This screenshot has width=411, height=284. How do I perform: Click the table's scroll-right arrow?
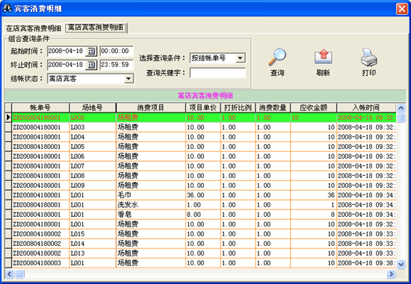point(391,274)
